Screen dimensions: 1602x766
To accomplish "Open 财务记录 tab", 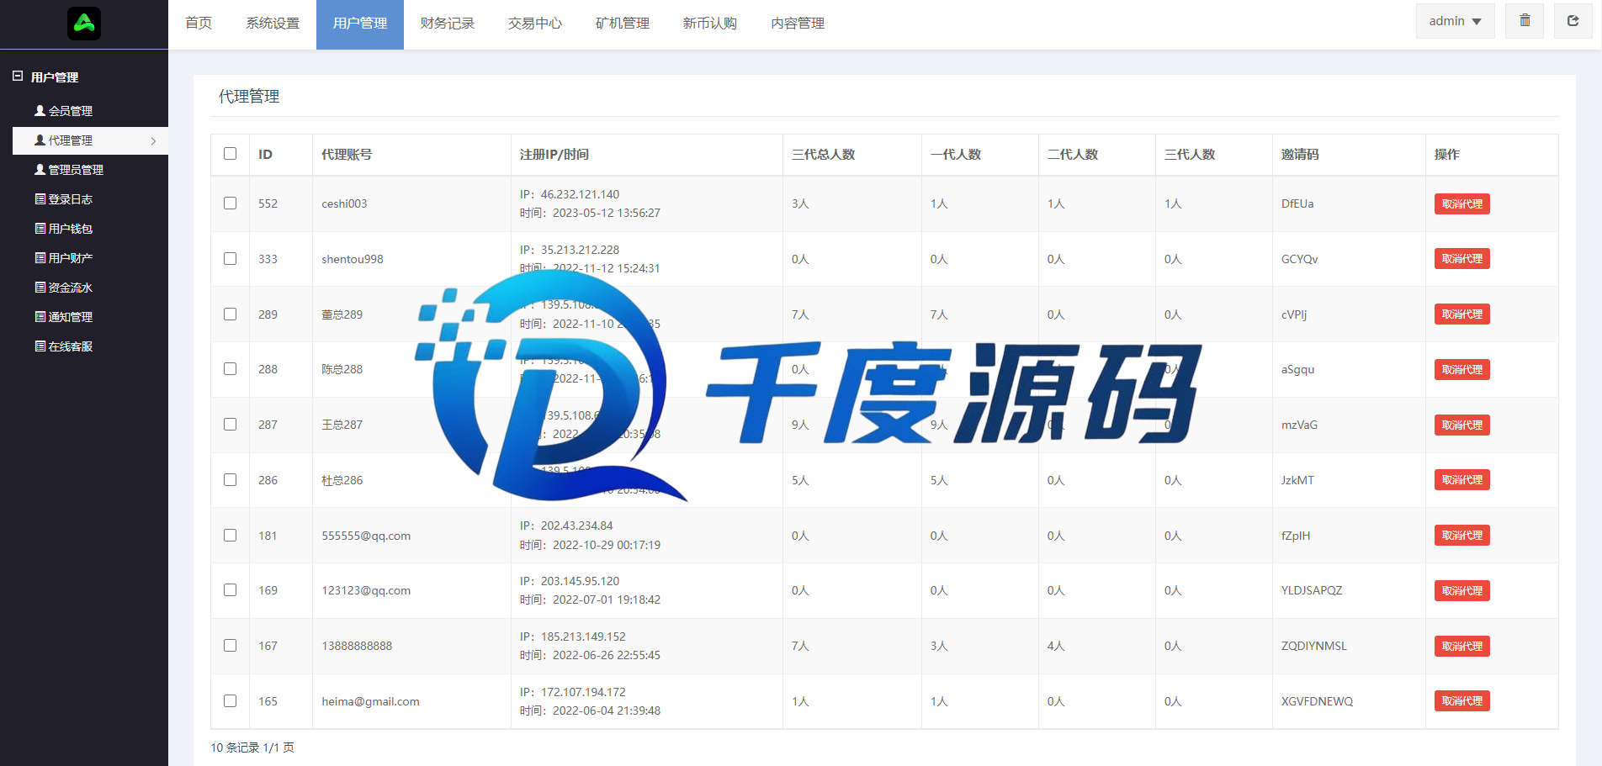I will [448, 24].
